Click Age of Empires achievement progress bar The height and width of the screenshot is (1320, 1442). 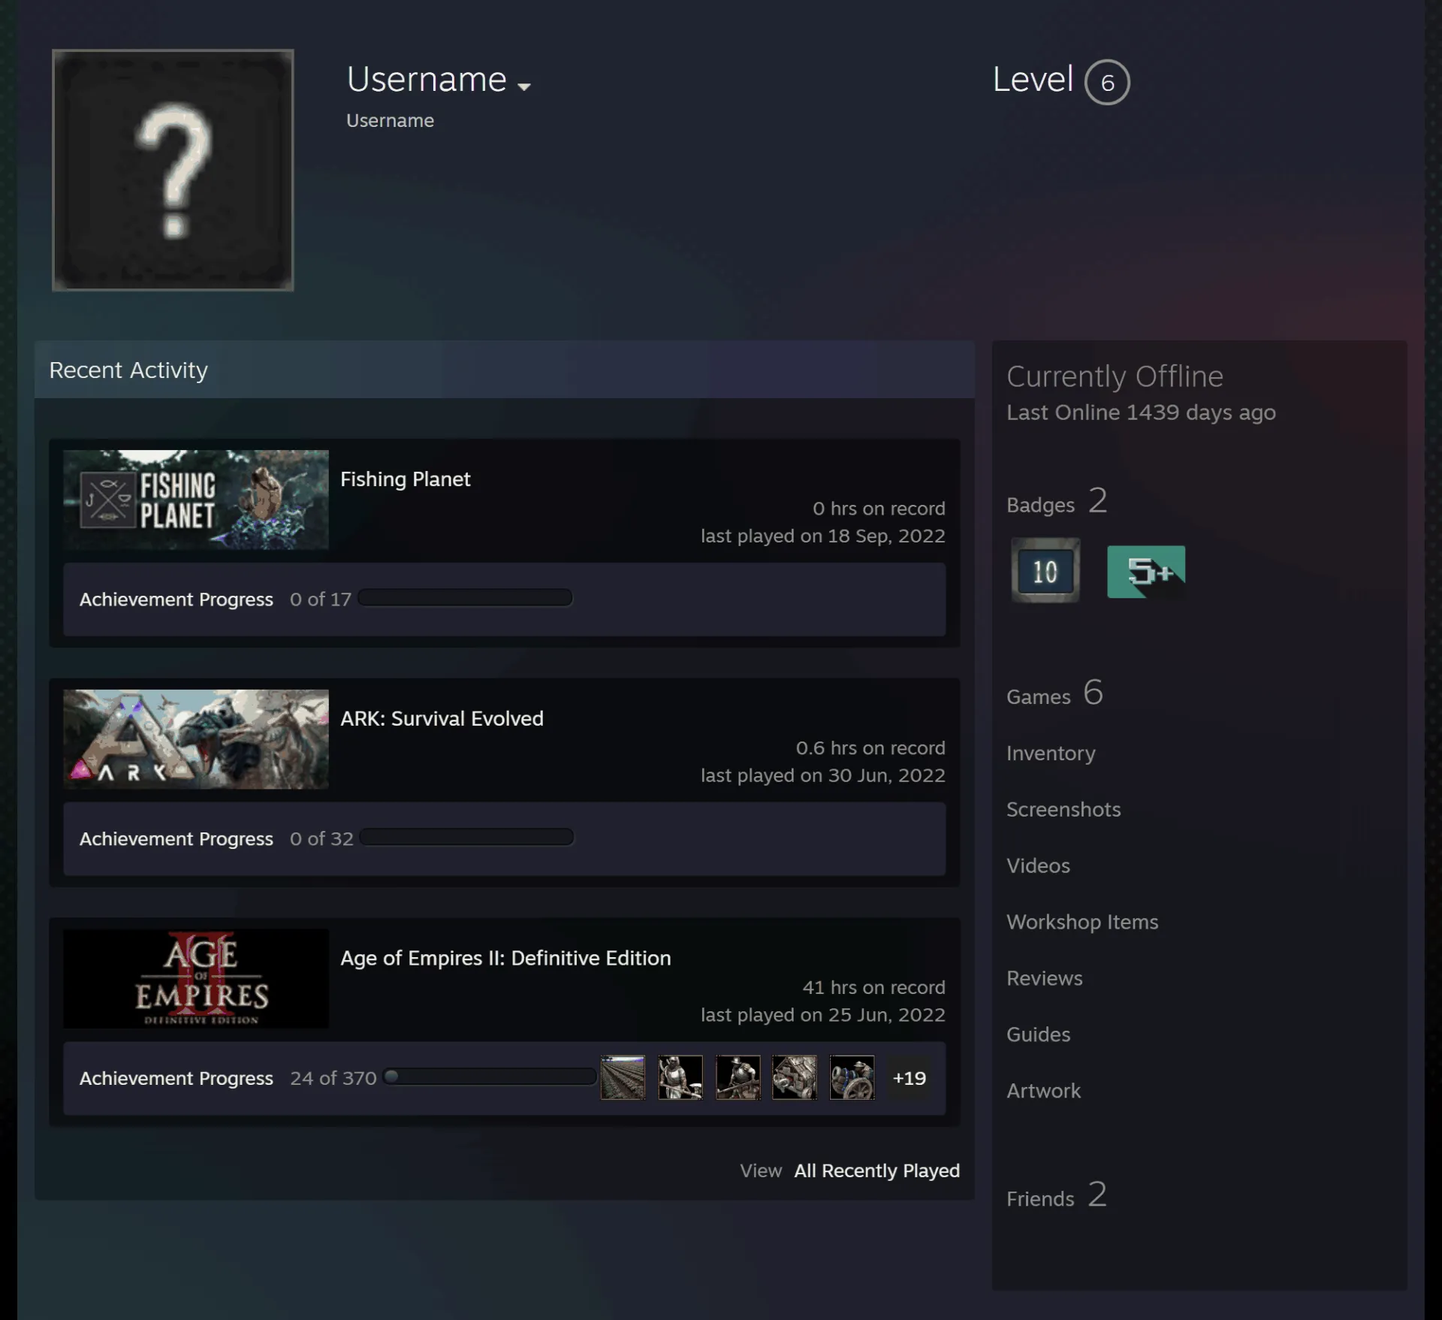(490, 1077)
